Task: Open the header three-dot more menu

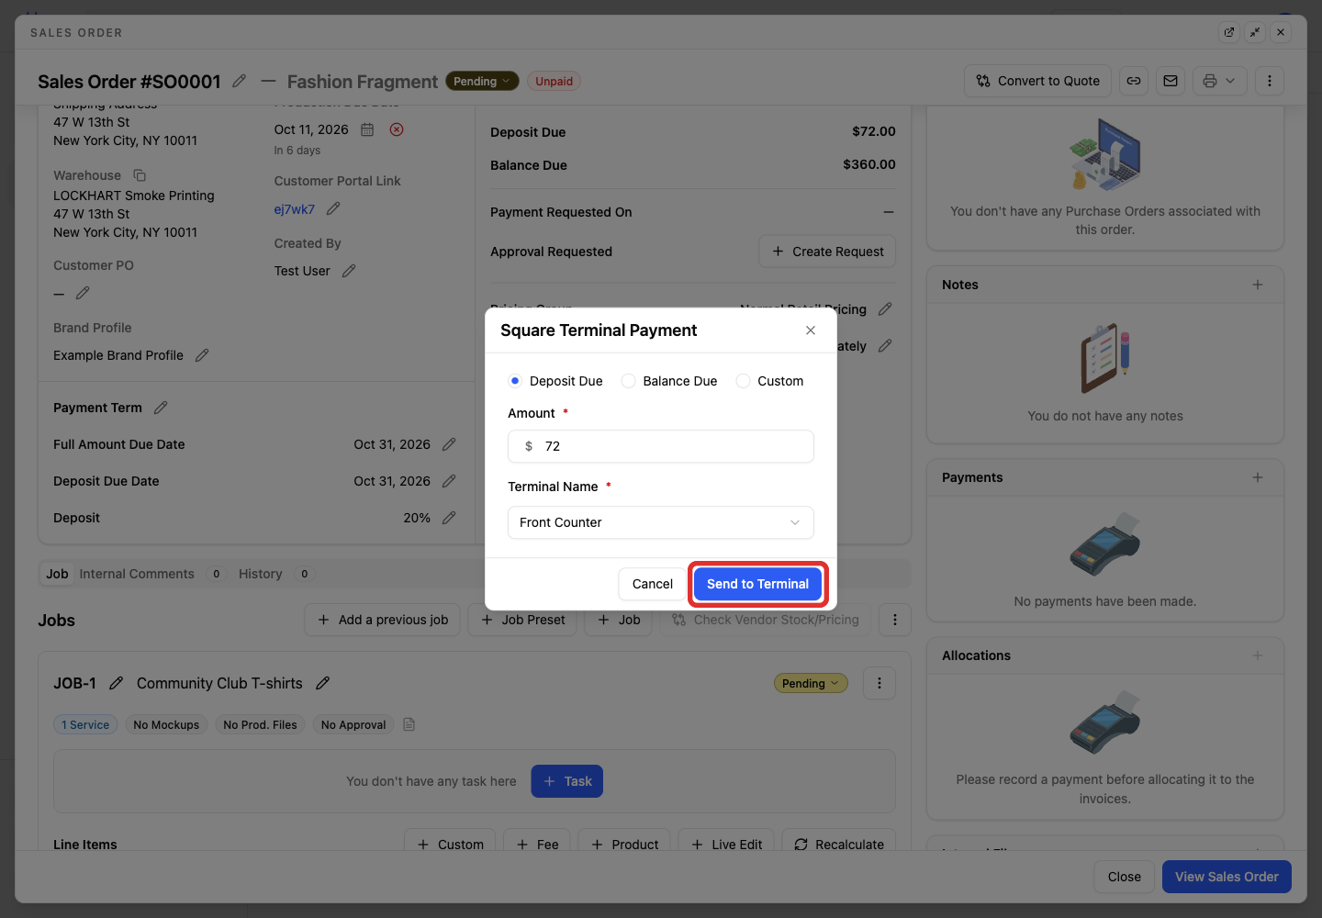Action: coord(1270,81)
